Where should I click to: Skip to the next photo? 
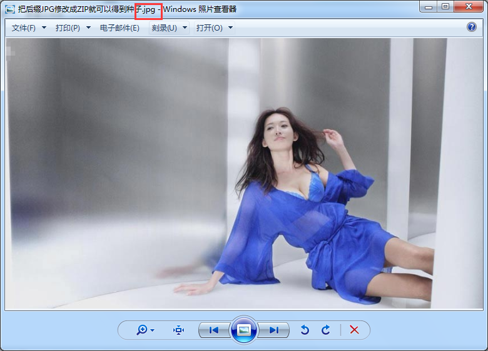point(273,330)
